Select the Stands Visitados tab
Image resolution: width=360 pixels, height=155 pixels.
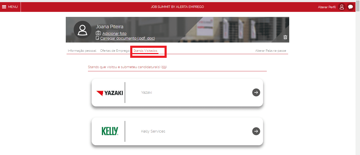[x=146, y=51]
